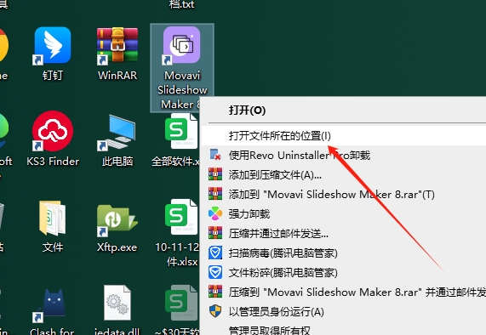486x335 pixels.
Task: Choose 强力卸载 in the context menu
Action: pyautogui.click(x=344, y=214)
